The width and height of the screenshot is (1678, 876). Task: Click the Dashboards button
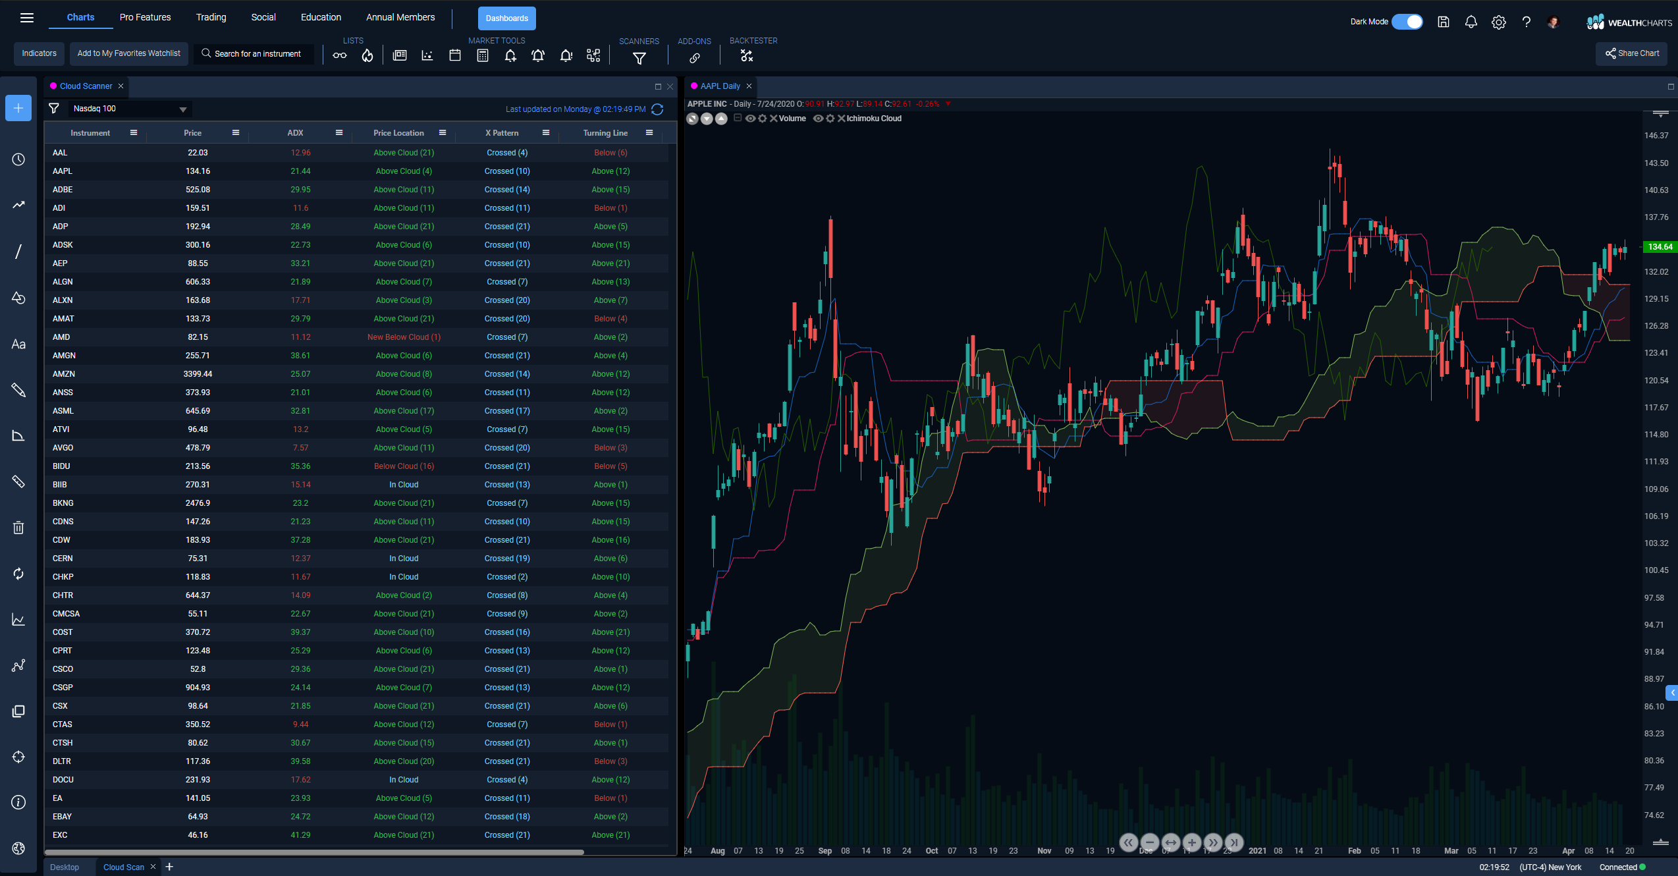pos(507,18)
